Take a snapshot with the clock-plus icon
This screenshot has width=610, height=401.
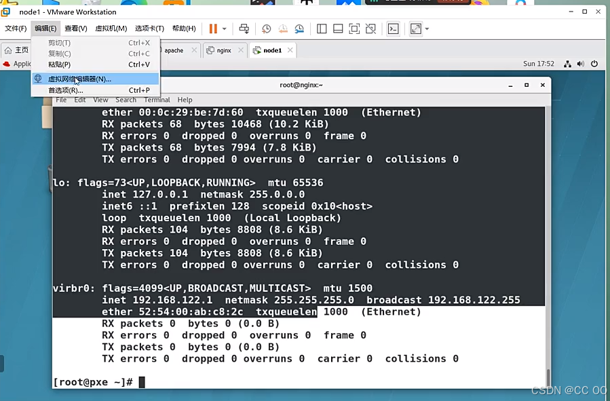tap(267, 28)
